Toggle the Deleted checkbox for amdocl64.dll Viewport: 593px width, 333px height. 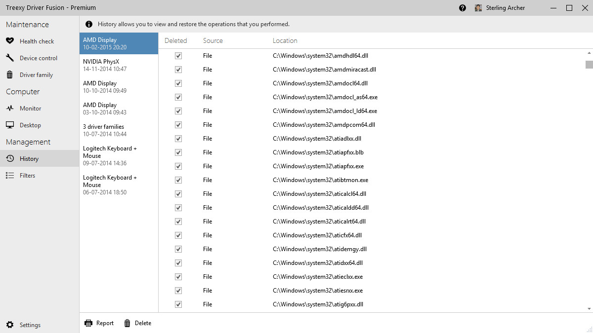pyautogui.click(x=178, y=83)
